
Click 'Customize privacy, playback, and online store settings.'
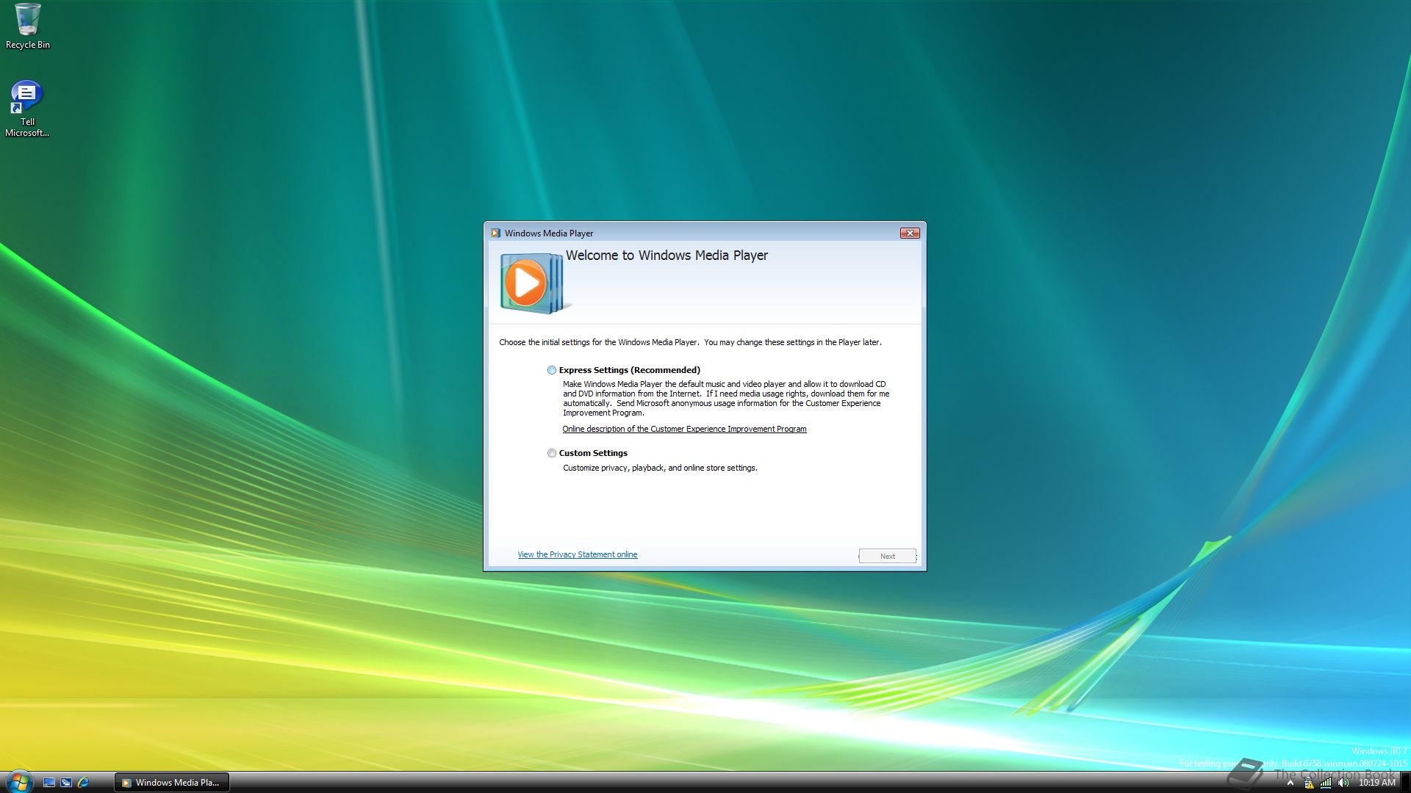click(x=660, y=468)
